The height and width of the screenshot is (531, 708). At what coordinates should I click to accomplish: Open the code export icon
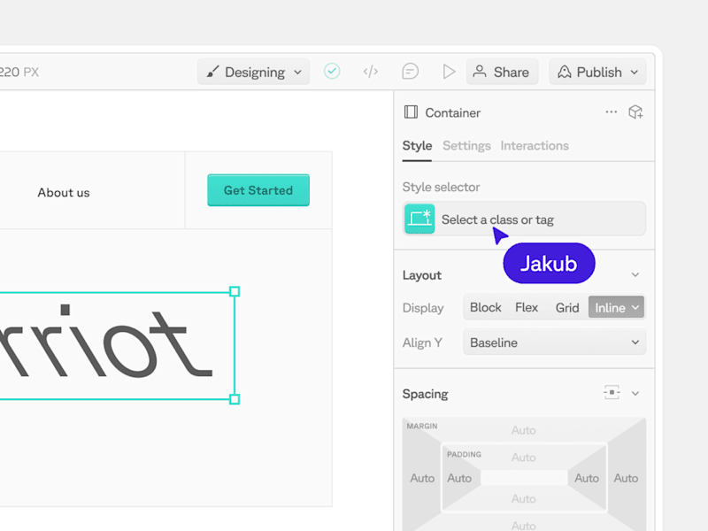click(371, 72)
